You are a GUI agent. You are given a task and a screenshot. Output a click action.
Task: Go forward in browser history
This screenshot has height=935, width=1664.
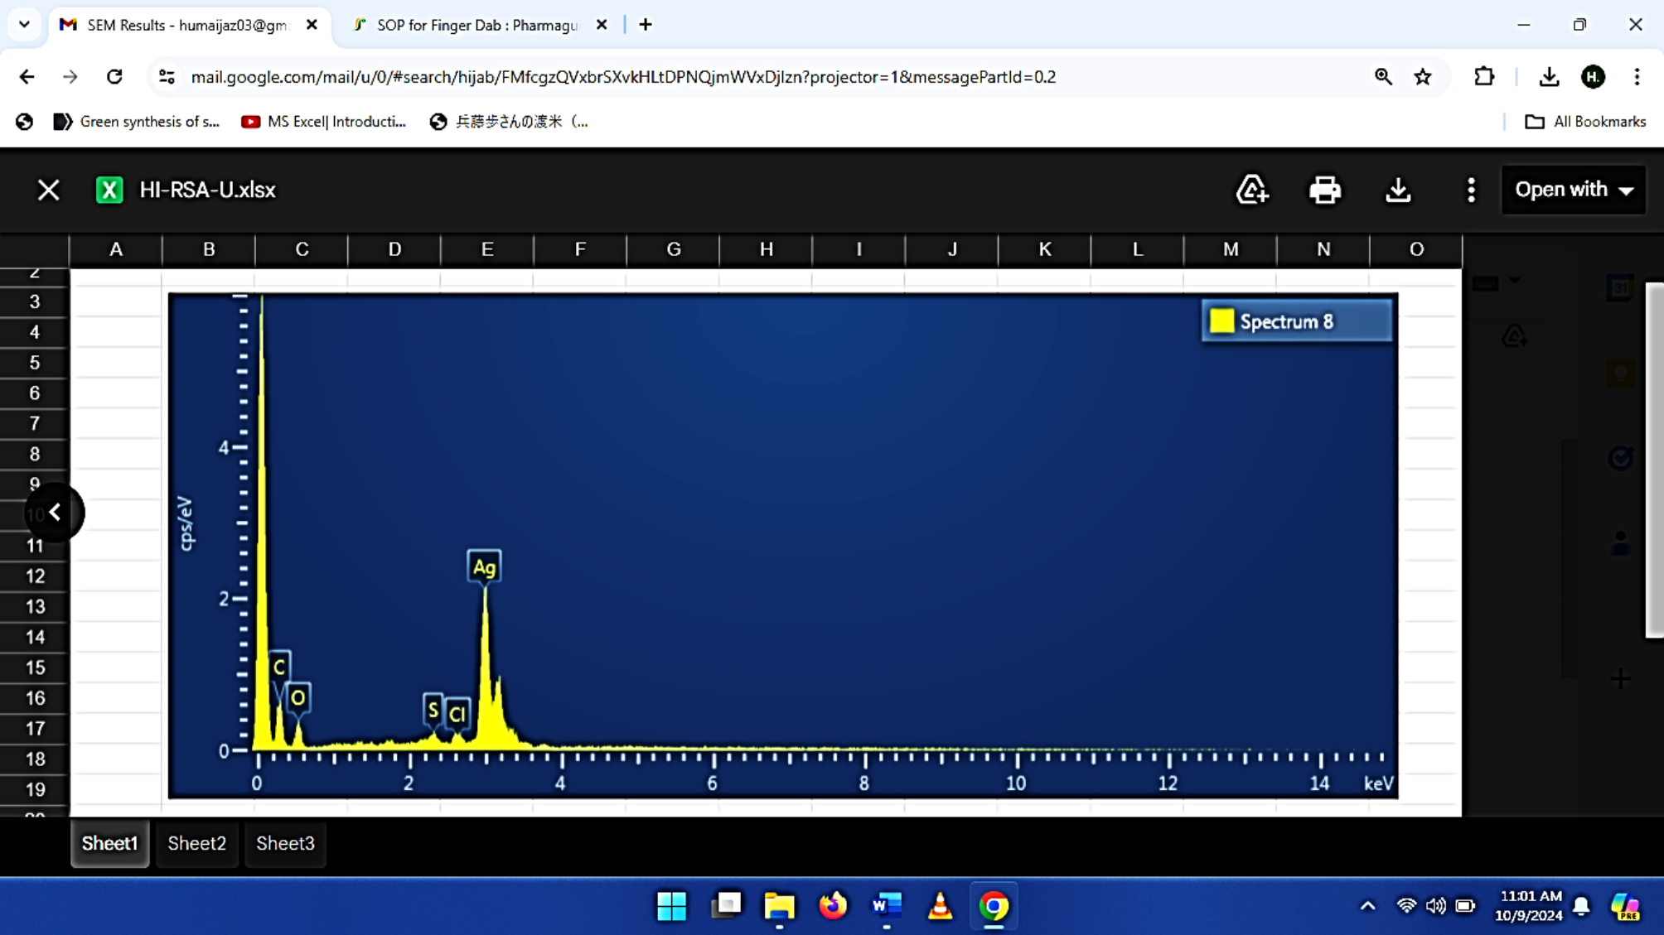coord(70,77)
